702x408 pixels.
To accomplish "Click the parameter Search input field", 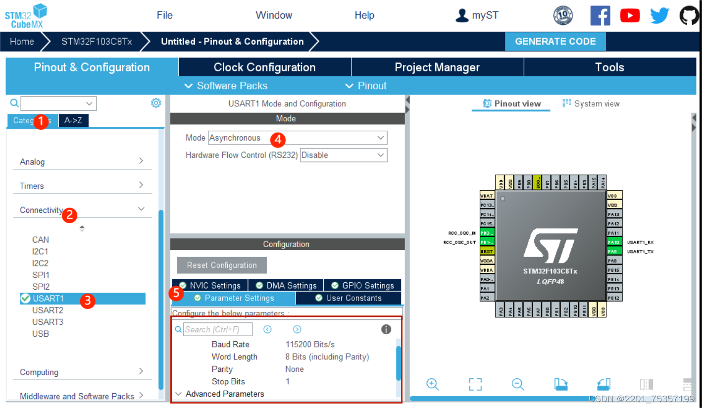I will pos(218,329).
